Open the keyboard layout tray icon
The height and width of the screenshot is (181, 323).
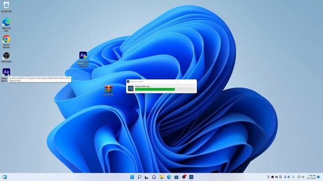point(281,177)
